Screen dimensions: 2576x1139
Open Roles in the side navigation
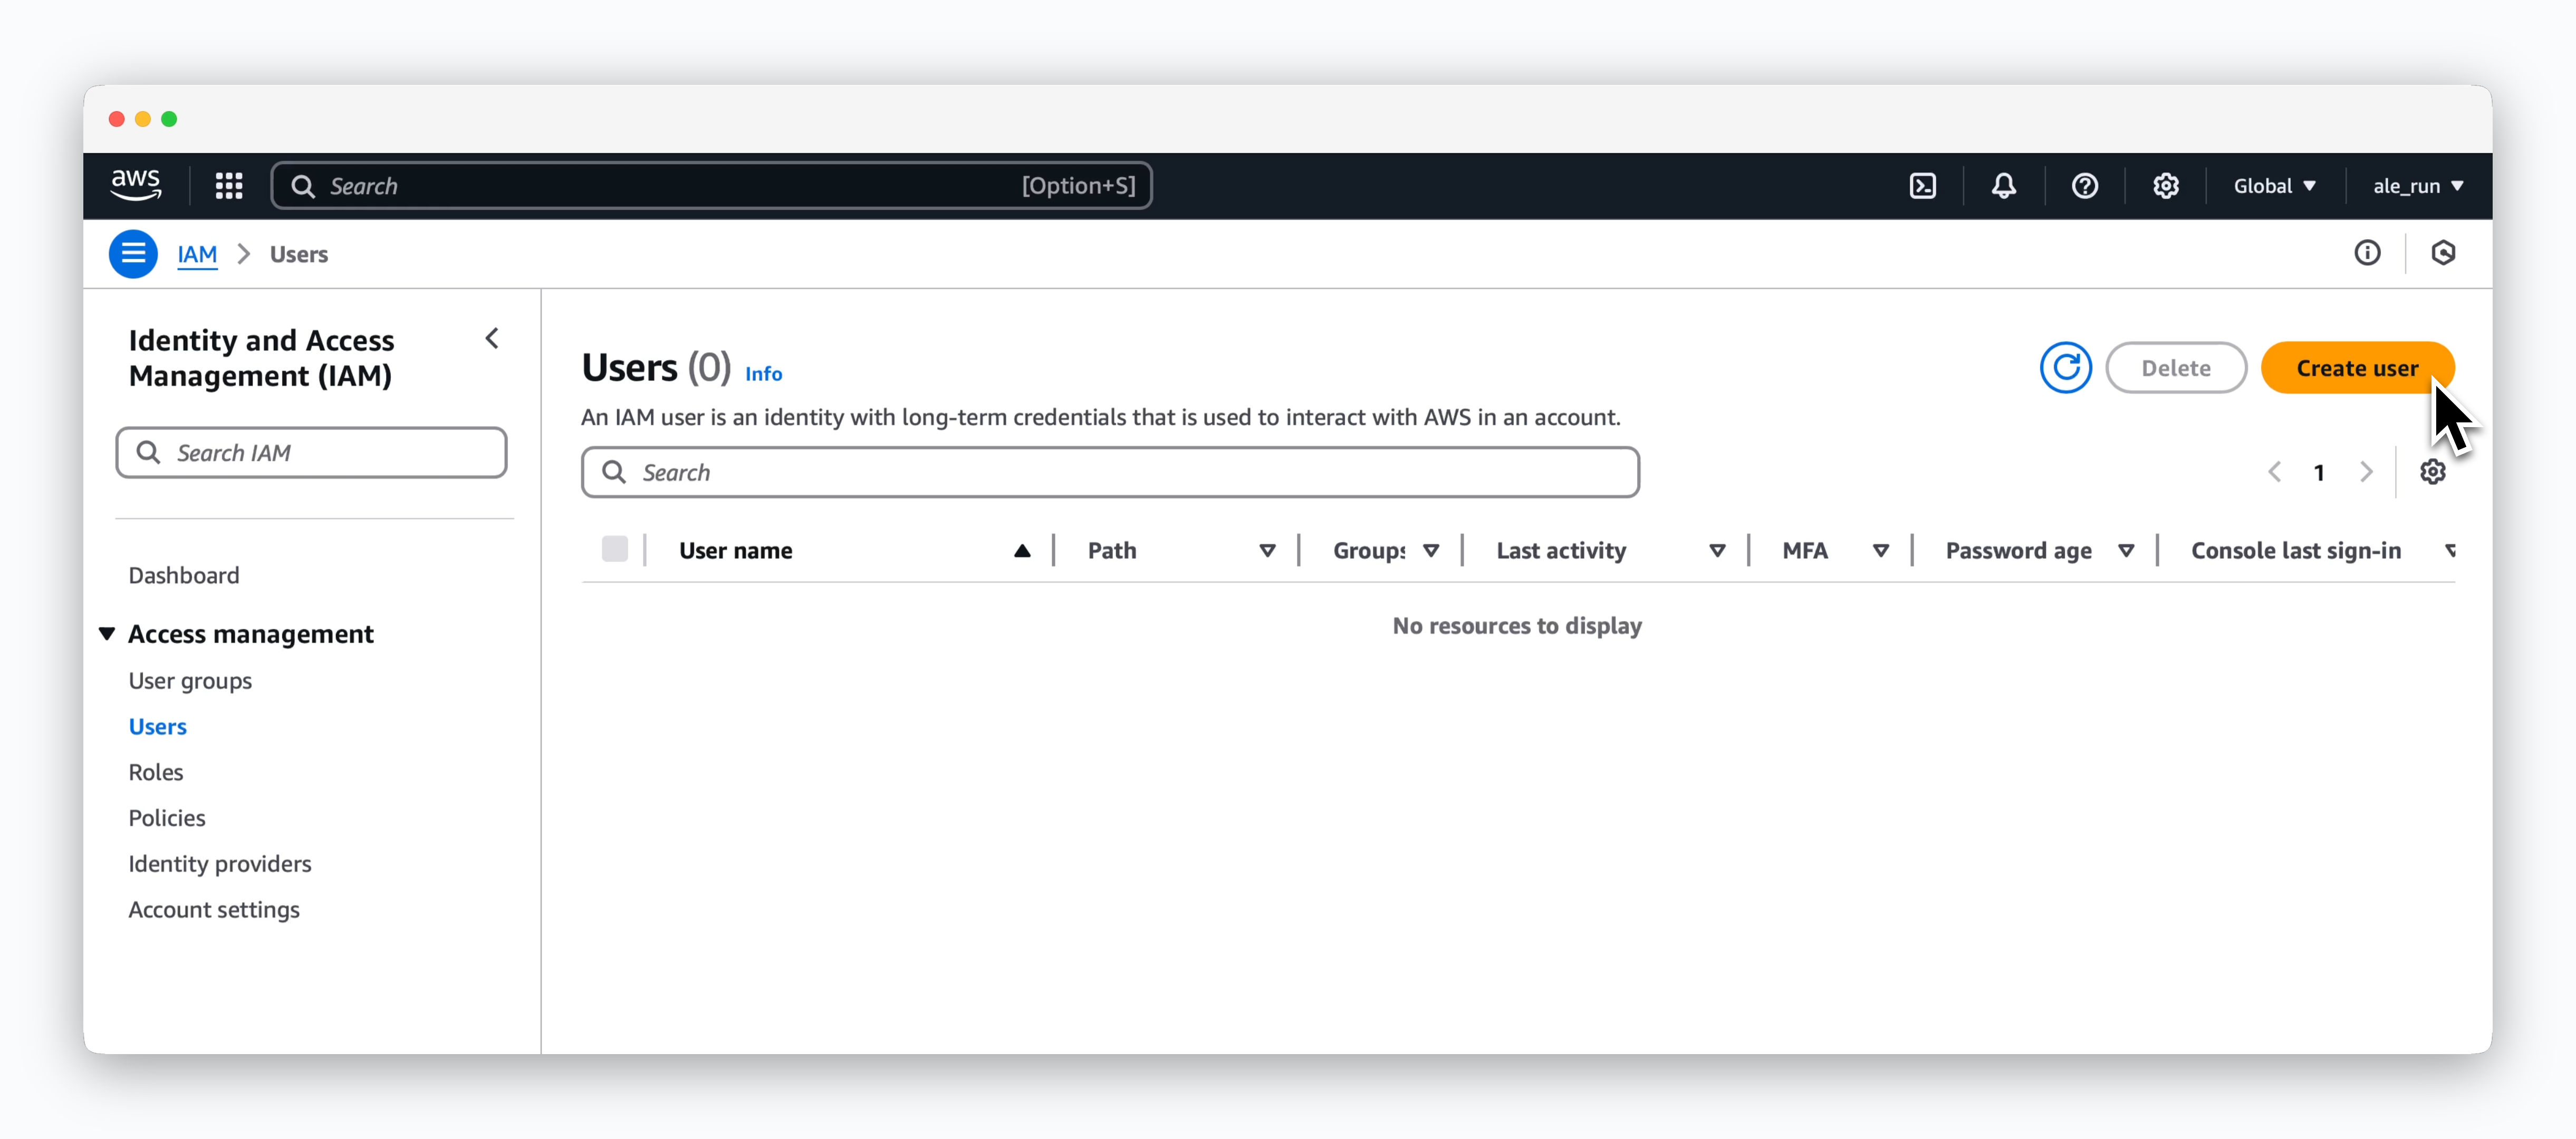(156, 773)
